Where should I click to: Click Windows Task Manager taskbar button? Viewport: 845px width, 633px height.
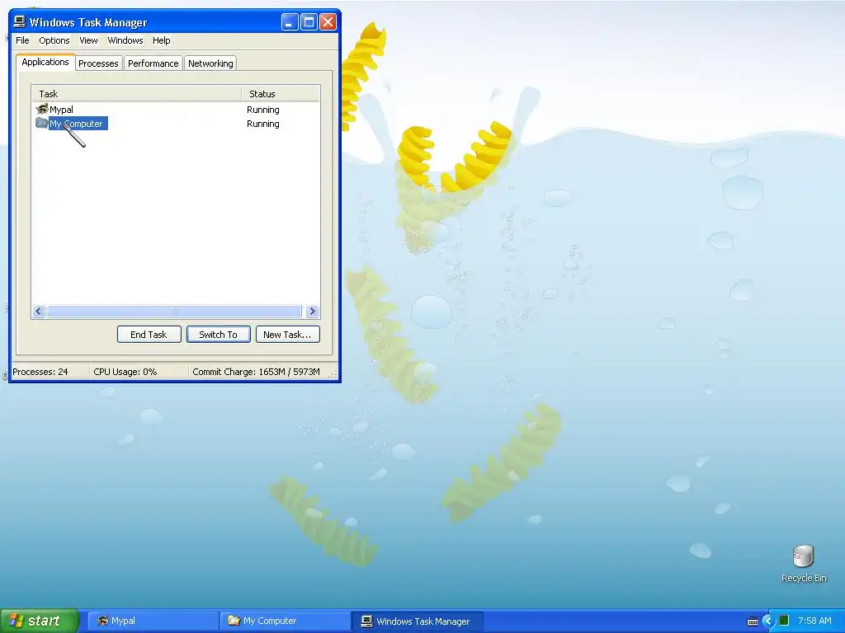tap(417, 621)
